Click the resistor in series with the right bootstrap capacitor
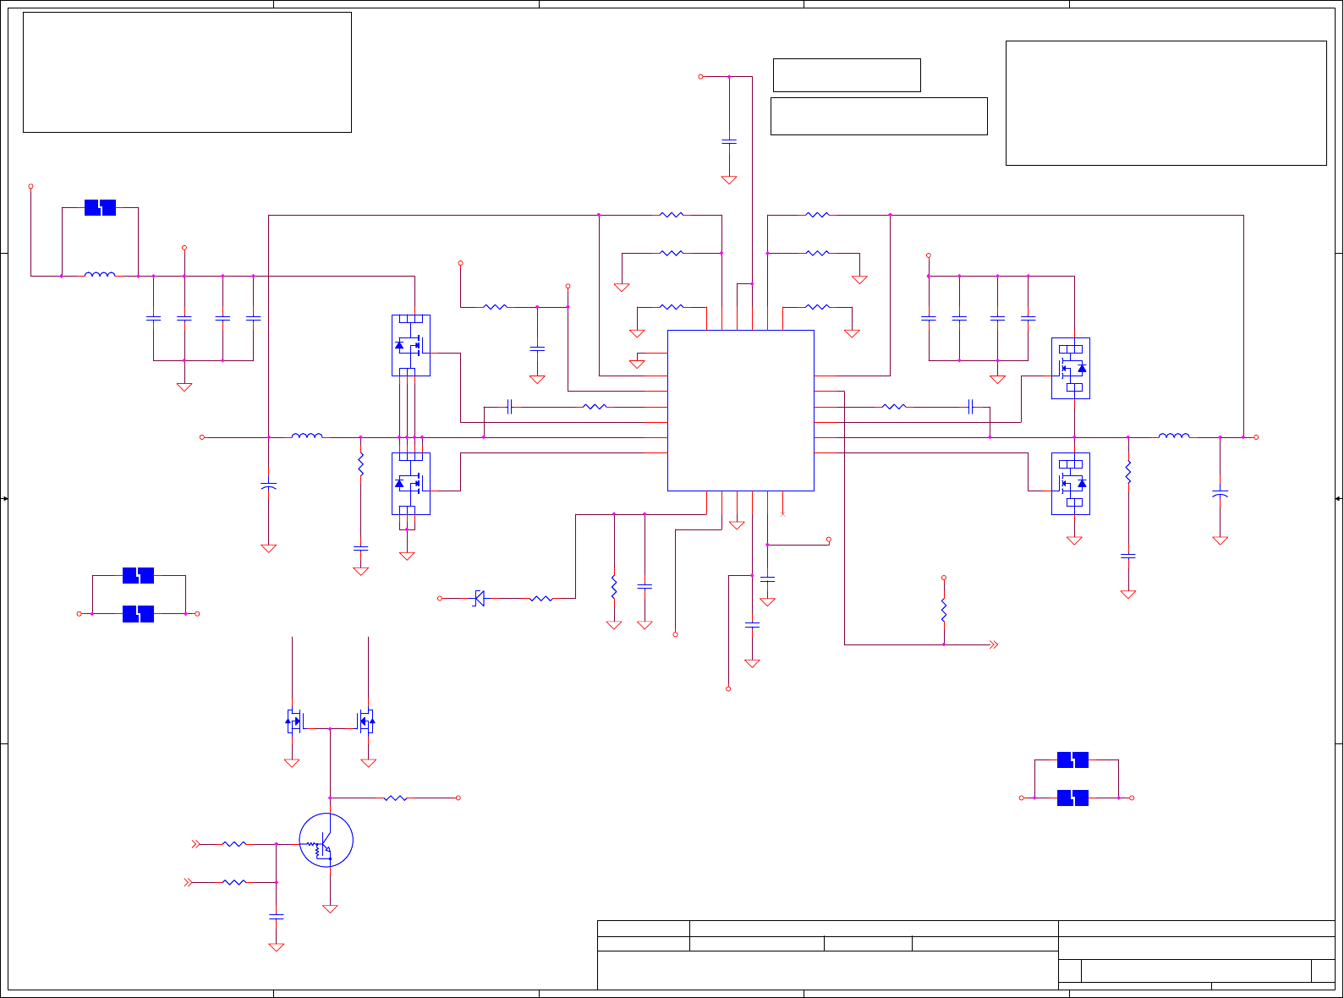The height and width of the screenshot is (998, 1344). [x=894, y=407]
